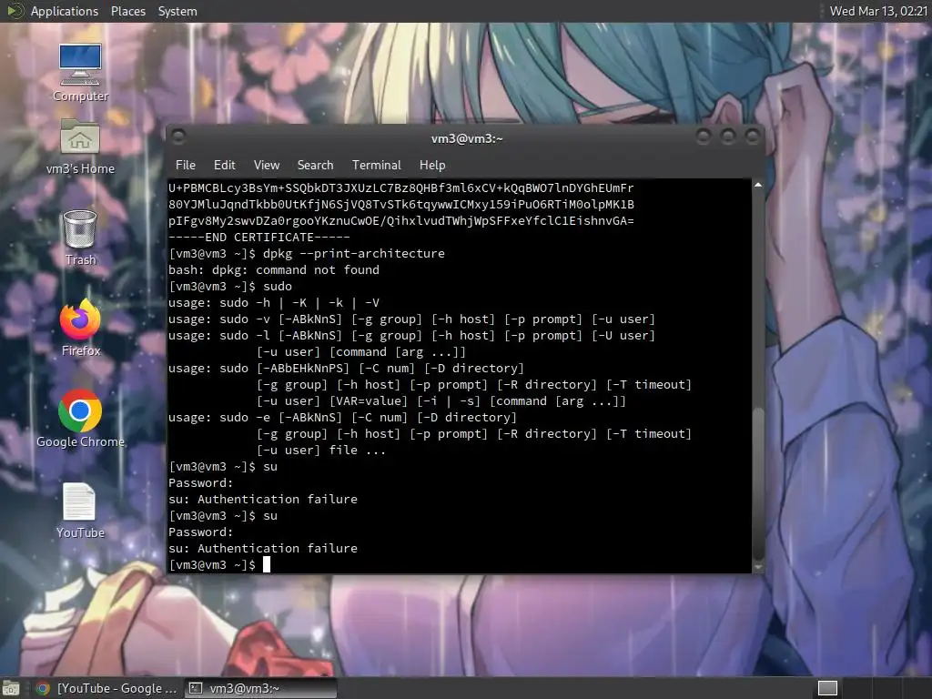Image resolution: width=932 pixels, height=699 pixels.
Task: Click the 'usage: sudo -e' line
Action: coord(342,418)
